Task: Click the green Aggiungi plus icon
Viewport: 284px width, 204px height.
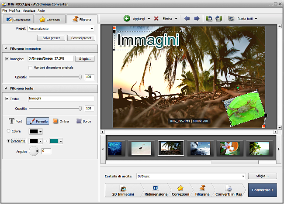Action: tap(127, 18)
